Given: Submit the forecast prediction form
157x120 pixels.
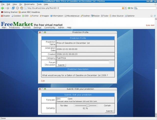Looking at the screenshot, I should pyautogui.click(x=109, y=111).
